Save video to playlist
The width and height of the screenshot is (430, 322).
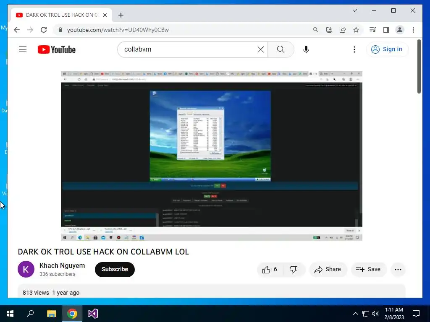coord(368,270)
